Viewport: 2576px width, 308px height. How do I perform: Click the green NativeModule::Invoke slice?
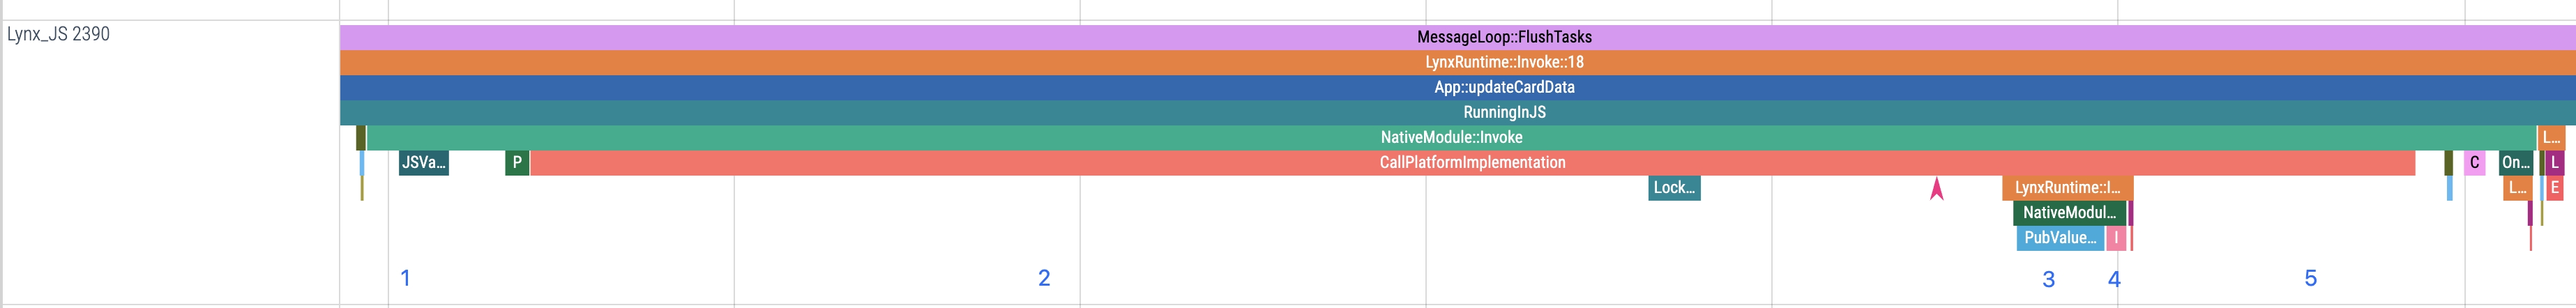coord(1450,137)
